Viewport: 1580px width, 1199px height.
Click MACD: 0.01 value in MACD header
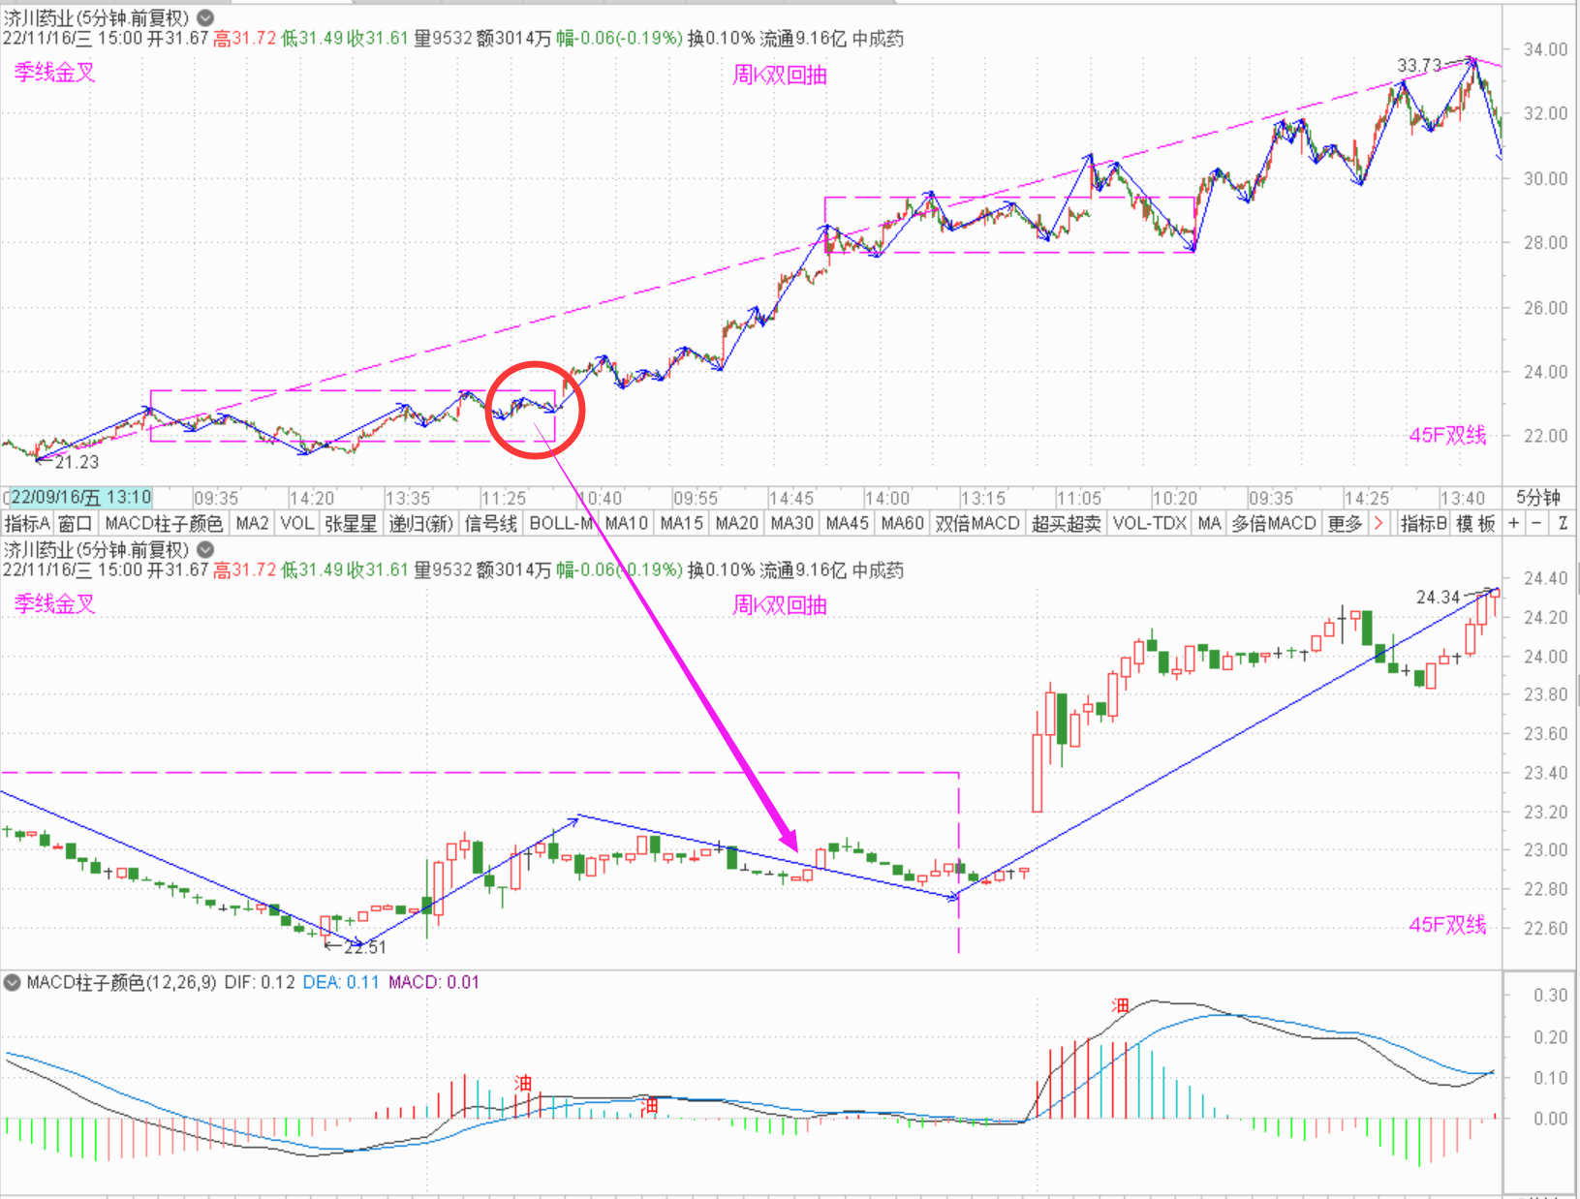click(434, 982)
